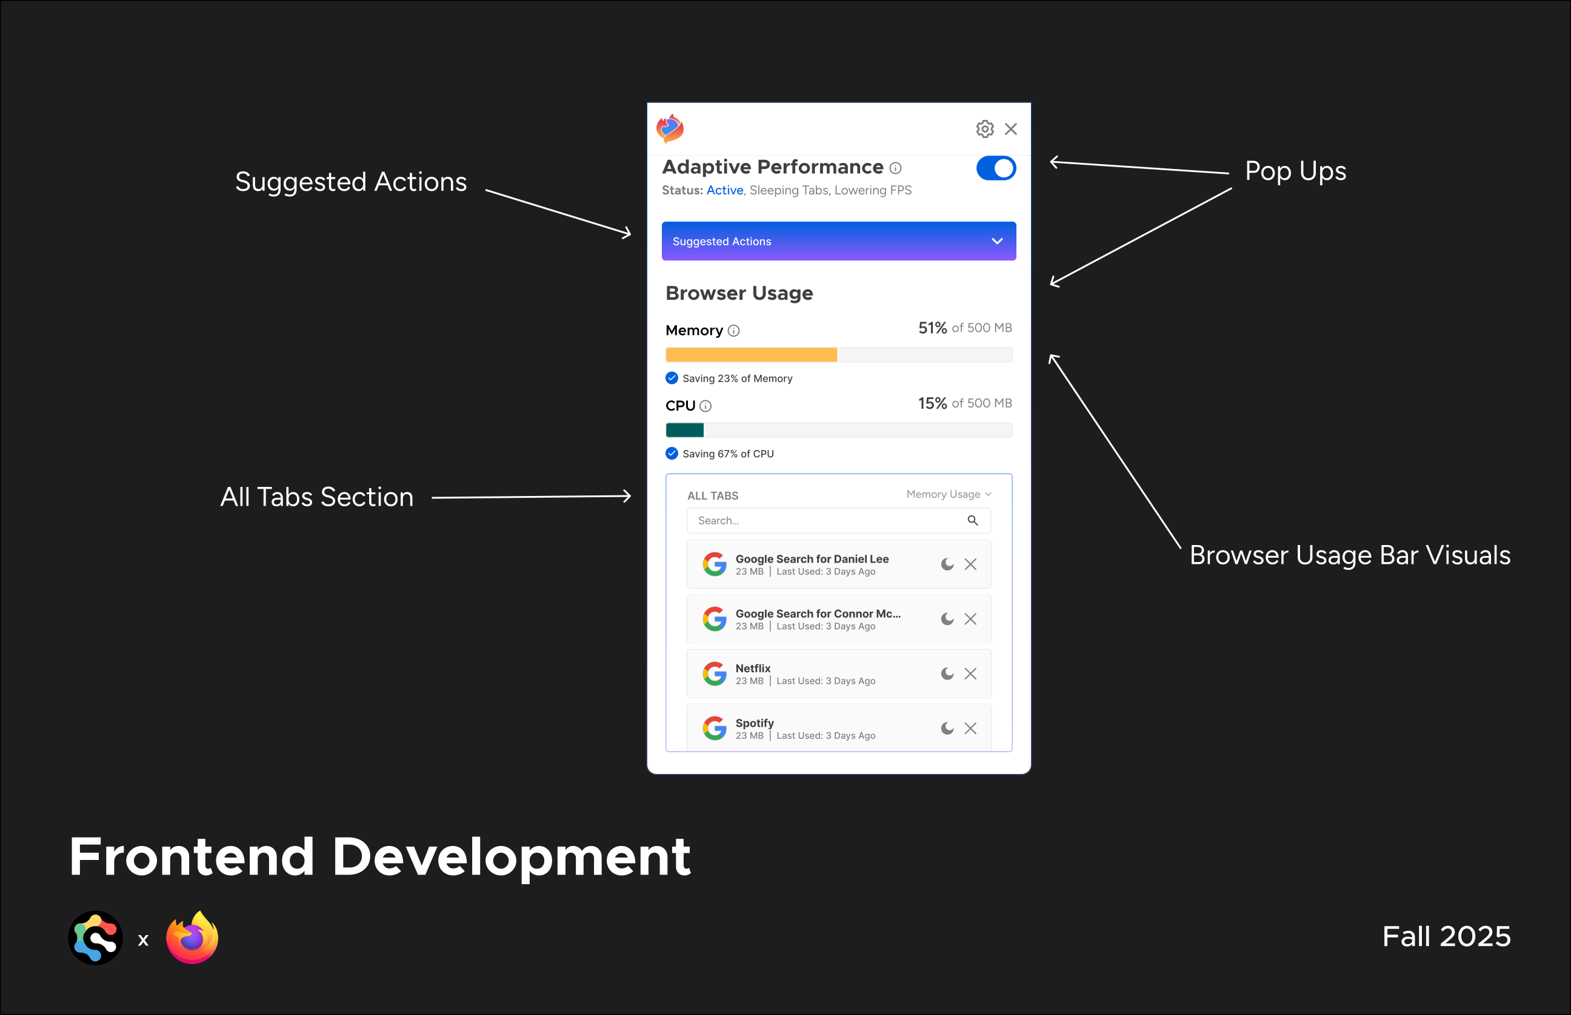Click the Saving 23% of Memory checkmark
The image size is (1571, 1015).
672,379
